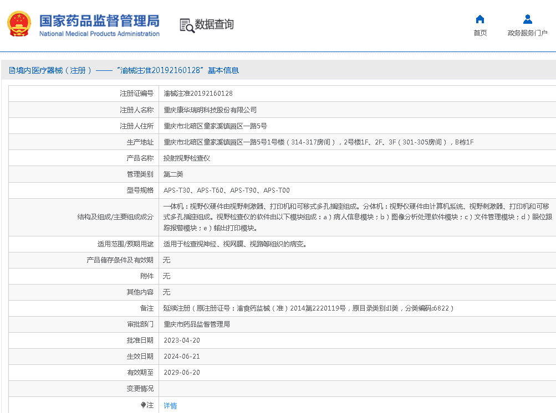Screen dimensions: 556x413
Task: Click the 国家药品监督管理局 title text
Action: 99,20
